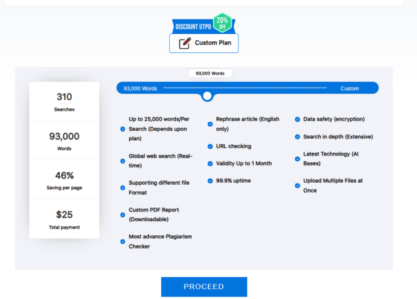Click check icon beside Upload Multiple Files at Once

pyautogui.click(x=297, y=185)
